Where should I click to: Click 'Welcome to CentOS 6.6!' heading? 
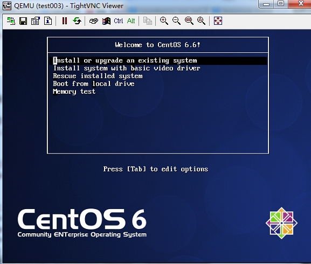pyautogui.click(x=158, y=45)
